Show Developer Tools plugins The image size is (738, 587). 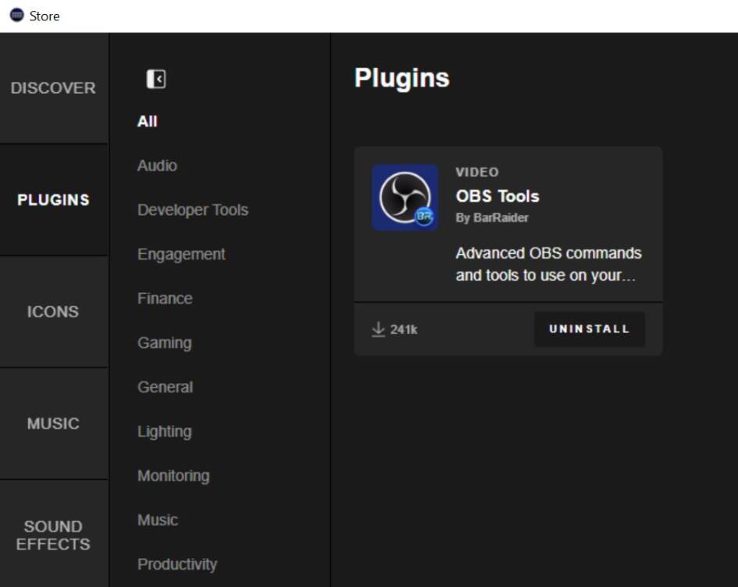click(x=193, y=210)
